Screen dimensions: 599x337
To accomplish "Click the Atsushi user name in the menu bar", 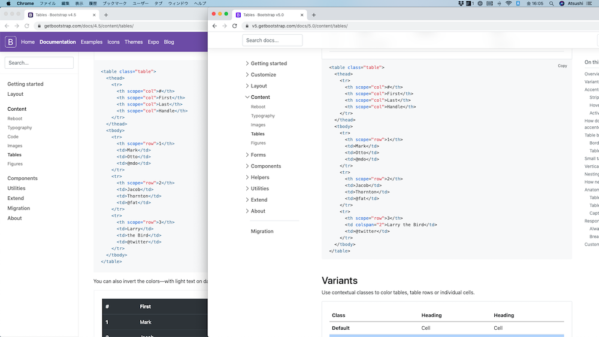I will tap(575, 4).
